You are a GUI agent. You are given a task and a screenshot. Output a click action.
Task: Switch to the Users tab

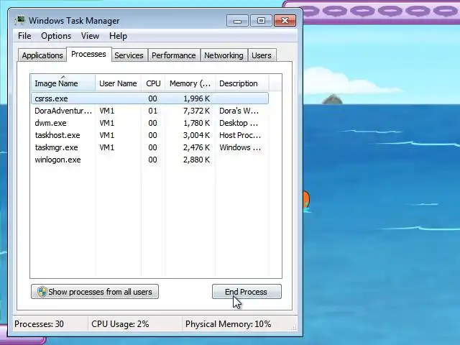point(262,55)
